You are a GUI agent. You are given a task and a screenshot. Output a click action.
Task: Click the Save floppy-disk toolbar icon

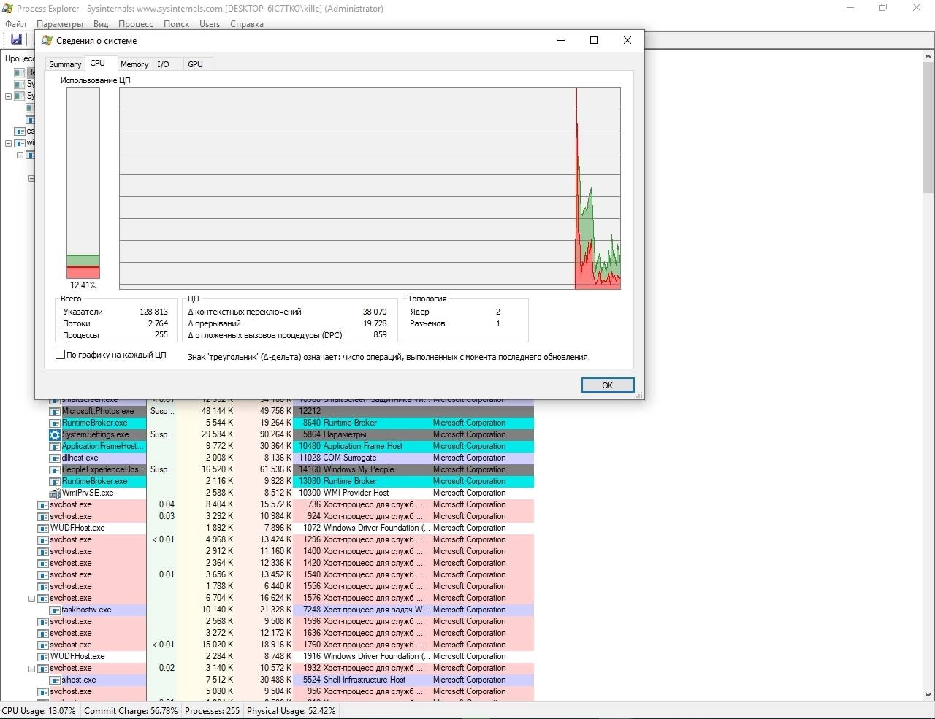click(x=16, y=39)
